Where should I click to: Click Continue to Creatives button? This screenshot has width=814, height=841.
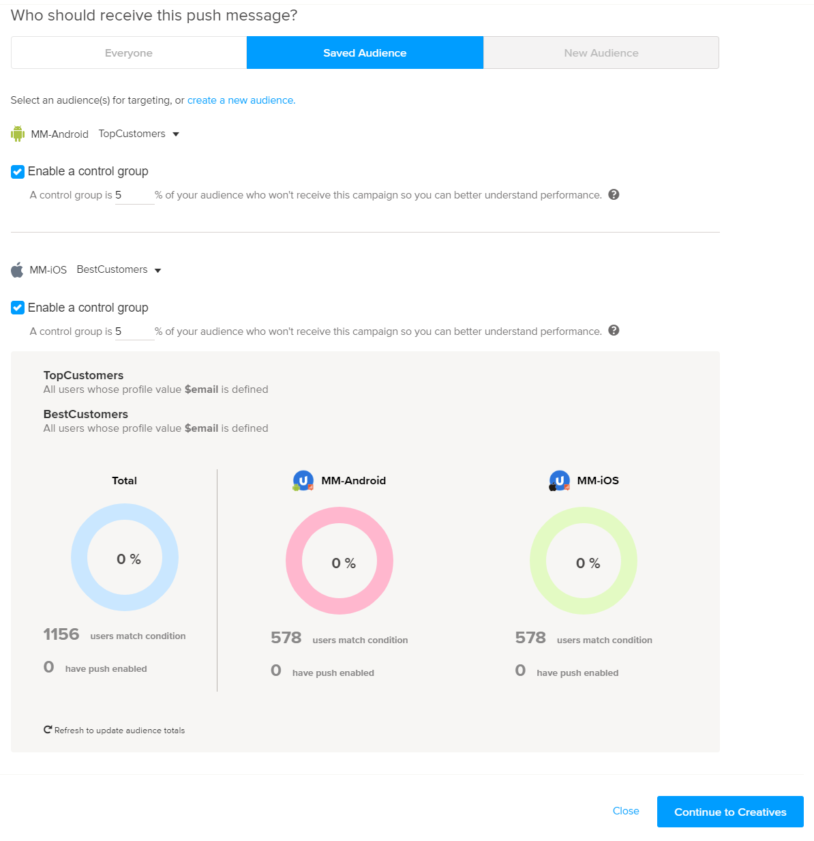(x=729, y=812)
